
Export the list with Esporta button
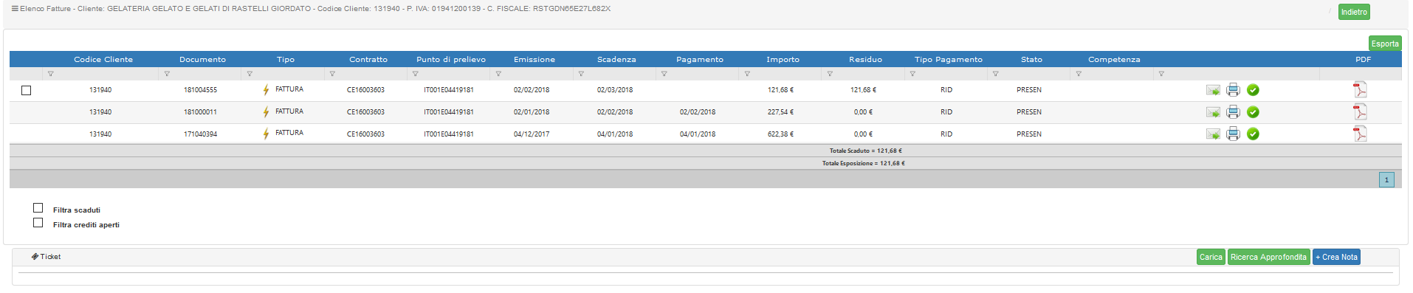(1385, 44)
